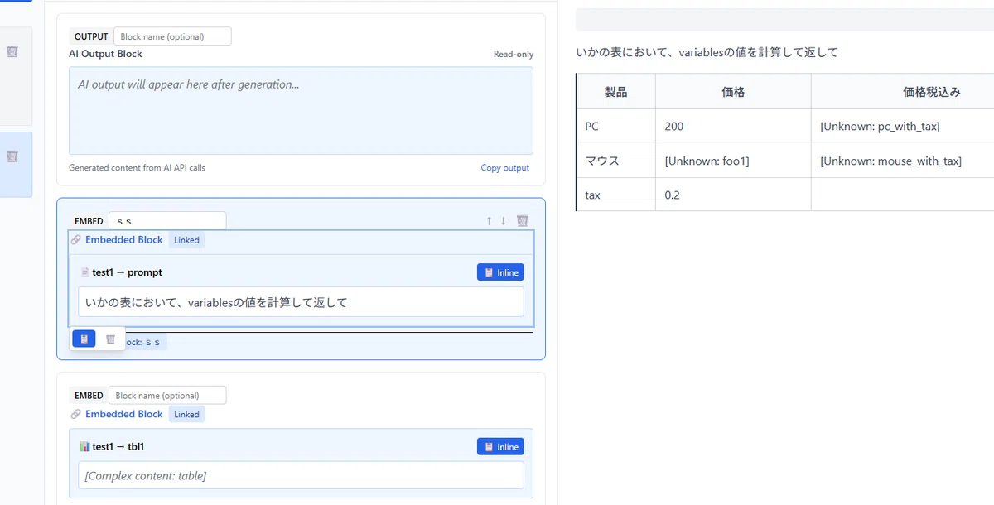Image resolution: width=994 pixels, height=505 pixels.
Task: Click the '[Complex content: table]' placeholder
Action: click(x=146, y=475)
